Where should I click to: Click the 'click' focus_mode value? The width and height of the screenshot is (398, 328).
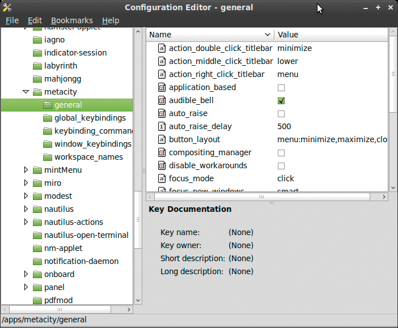tap(286, 178)
